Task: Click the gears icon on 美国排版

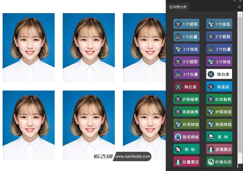Action: click(x=211, y=124)
